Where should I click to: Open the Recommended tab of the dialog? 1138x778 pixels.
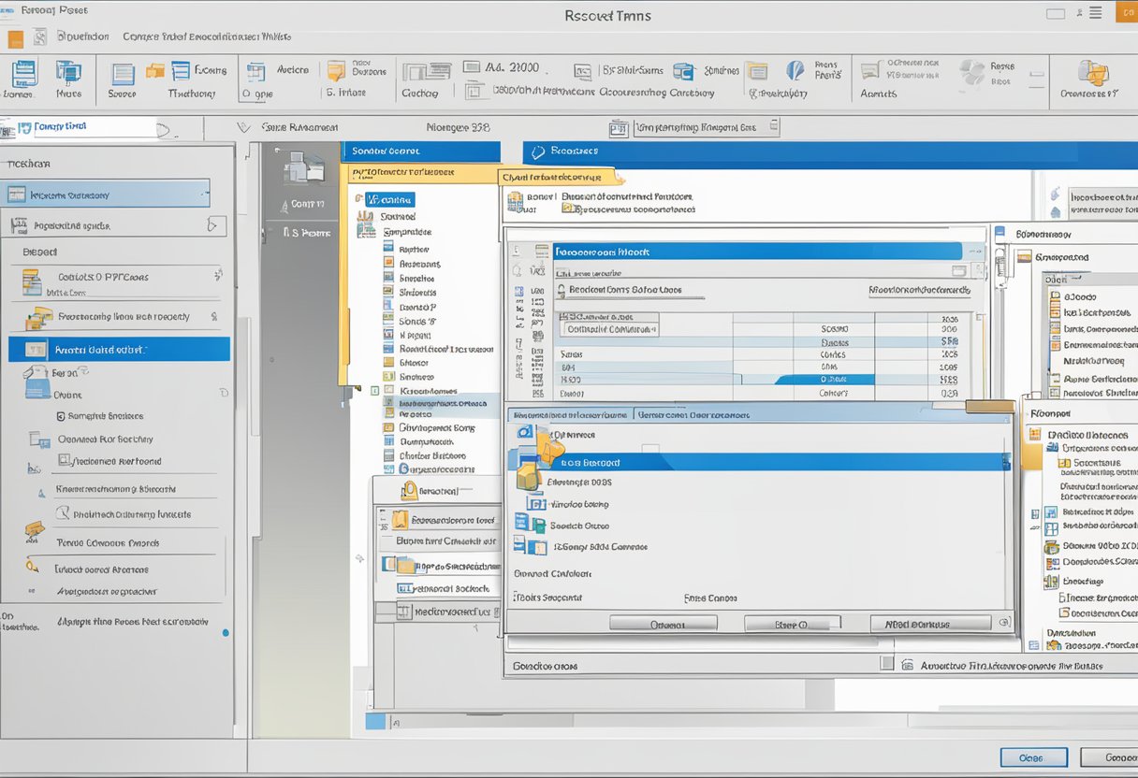click(x=567, y=414)
